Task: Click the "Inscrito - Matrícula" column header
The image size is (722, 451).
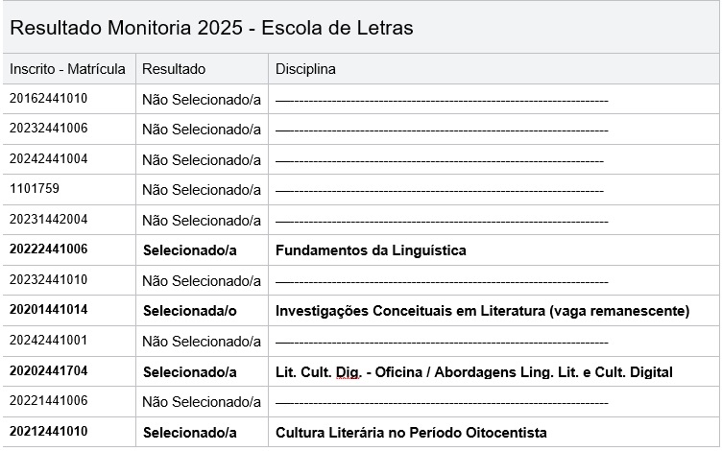Action: pos(67,69)
